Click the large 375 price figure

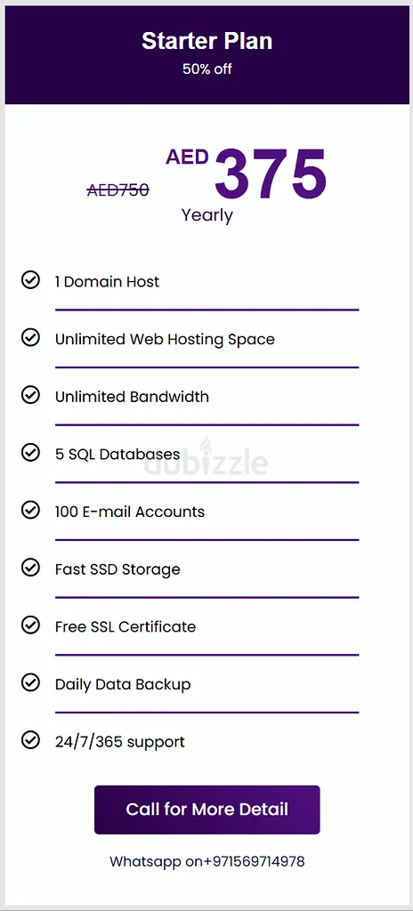tap(271, 173)
